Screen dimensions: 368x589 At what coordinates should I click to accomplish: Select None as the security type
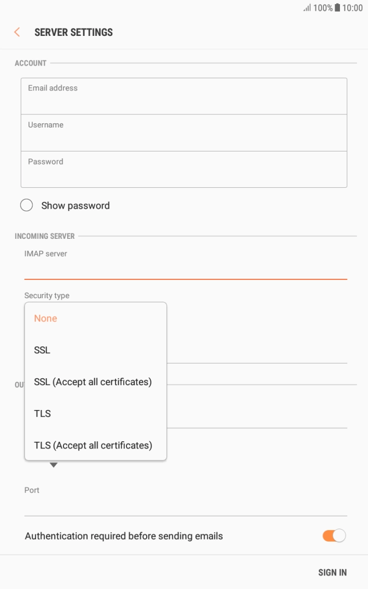coord(45,318)
